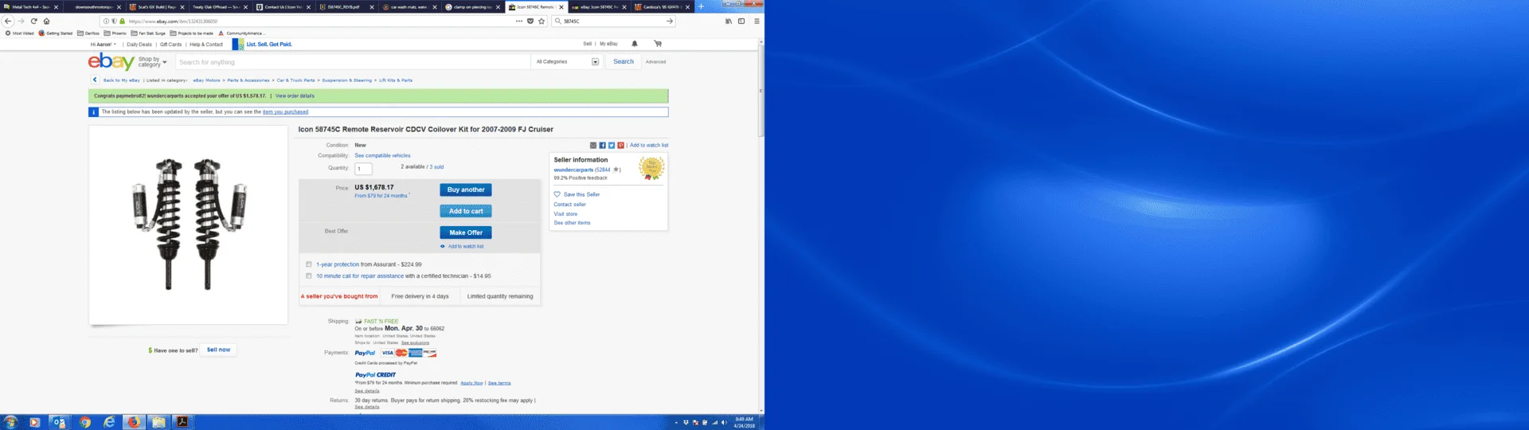The height and width of the screenshot is (430, 1529).
Task: Open the Shop by category menu
Action: [152, 62]
